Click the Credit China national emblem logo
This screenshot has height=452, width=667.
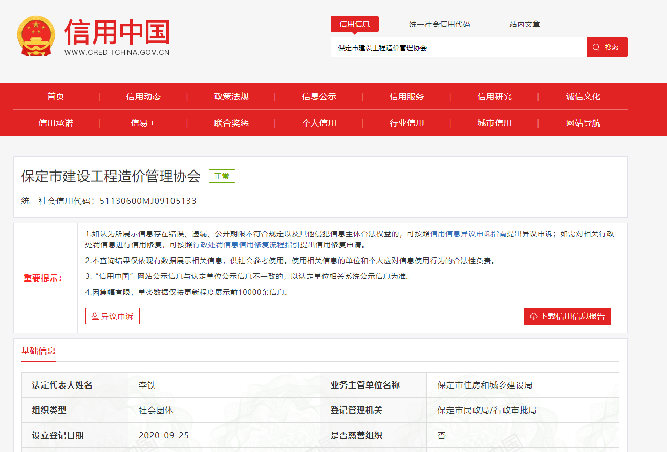(x=37, y=36)
